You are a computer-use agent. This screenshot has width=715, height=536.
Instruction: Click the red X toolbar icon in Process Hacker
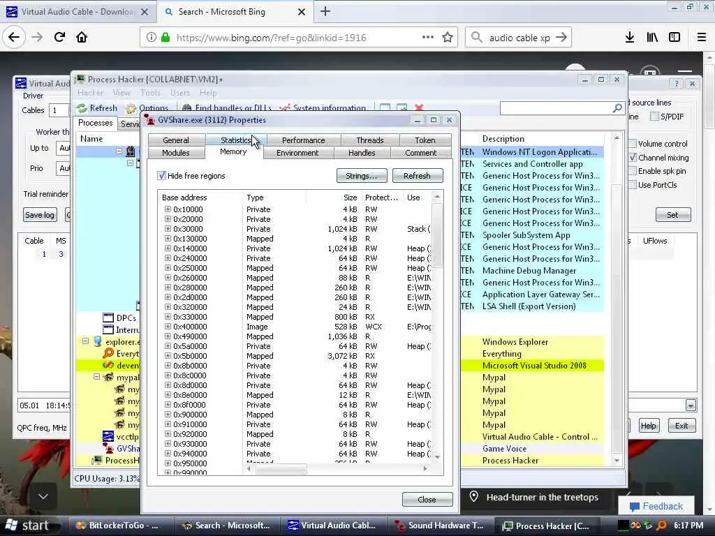[419, 107]
